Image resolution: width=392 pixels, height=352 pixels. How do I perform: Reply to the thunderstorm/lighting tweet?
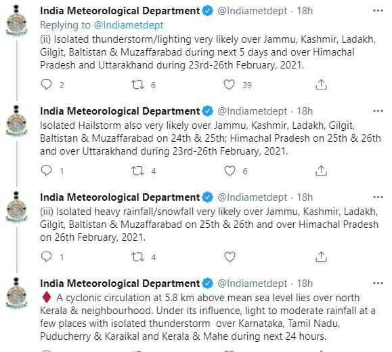pos(46,84)
